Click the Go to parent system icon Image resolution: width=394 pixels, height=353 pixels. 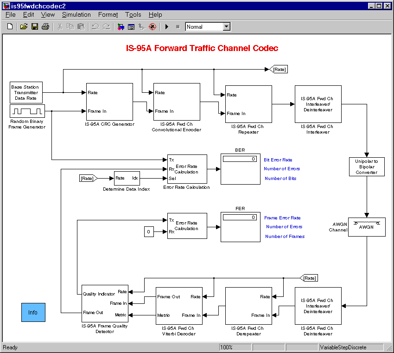[x=142, y=26]
